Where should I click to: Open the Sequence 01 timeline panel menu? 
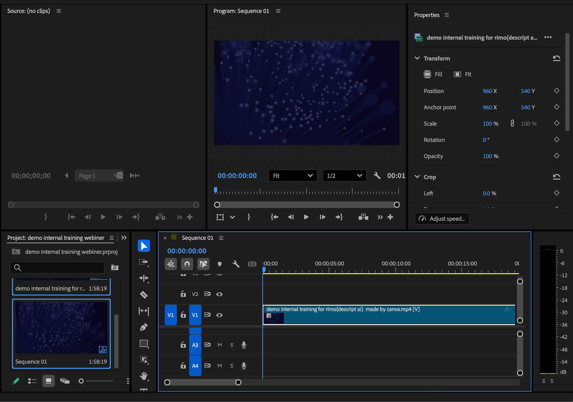coord(221,238)
